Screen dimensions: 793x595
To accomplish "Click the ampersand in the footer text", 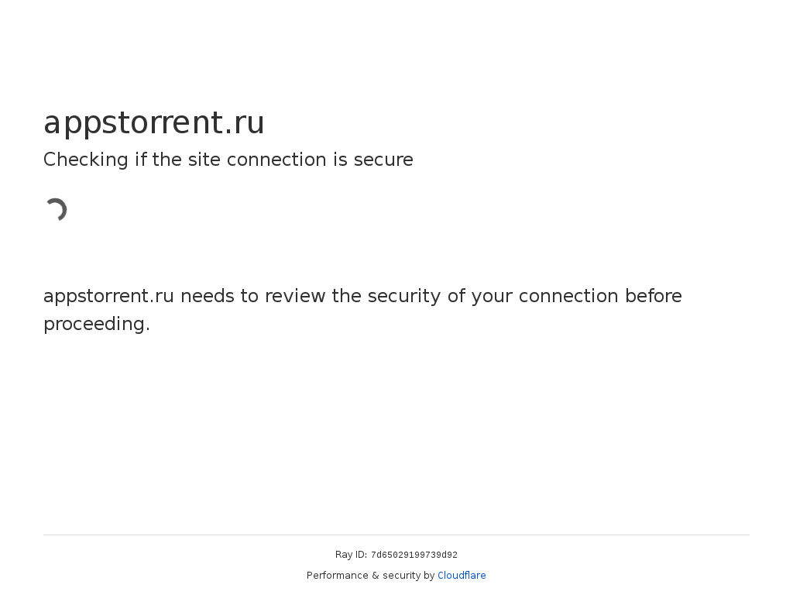I will click(x=376, y=576).
